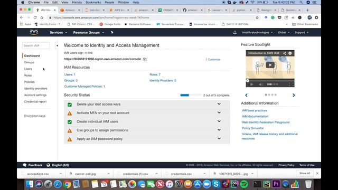
Task: Click the video info icon
Action: [290, 53]
